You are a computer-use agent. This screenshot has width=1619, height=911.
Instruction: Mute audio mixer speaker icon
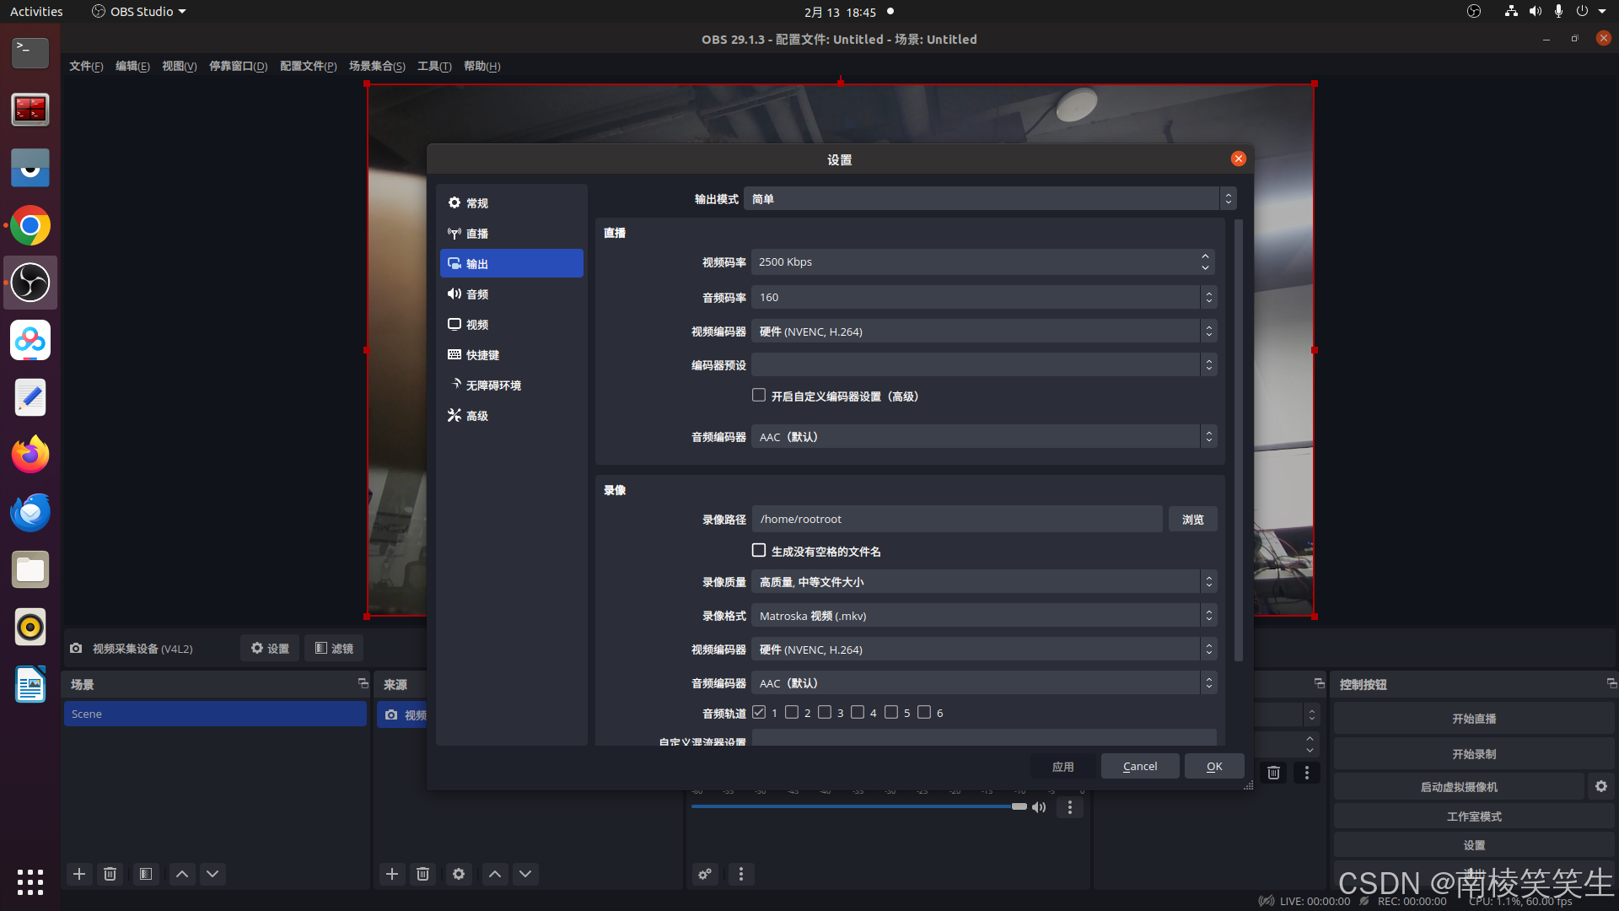[1039, 807]
